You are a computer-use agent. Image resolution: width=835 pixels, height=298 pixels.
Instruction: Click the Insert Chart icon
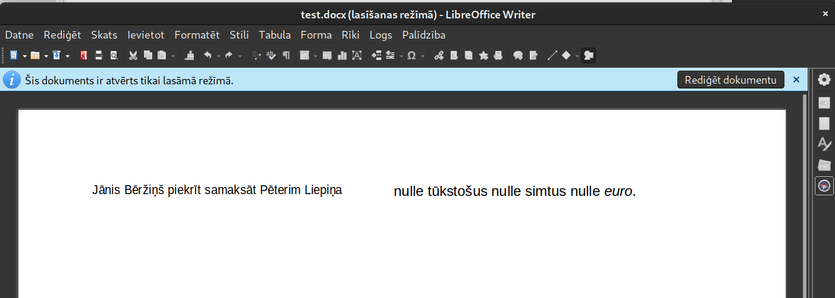342,56
